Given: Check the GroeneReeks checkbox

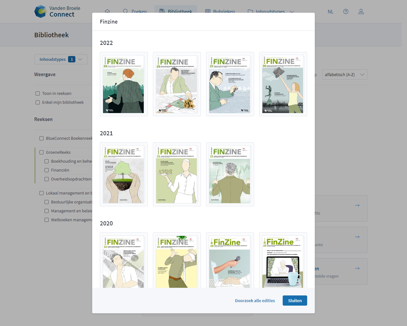Looking at the screenshot, I should [42, 152].
